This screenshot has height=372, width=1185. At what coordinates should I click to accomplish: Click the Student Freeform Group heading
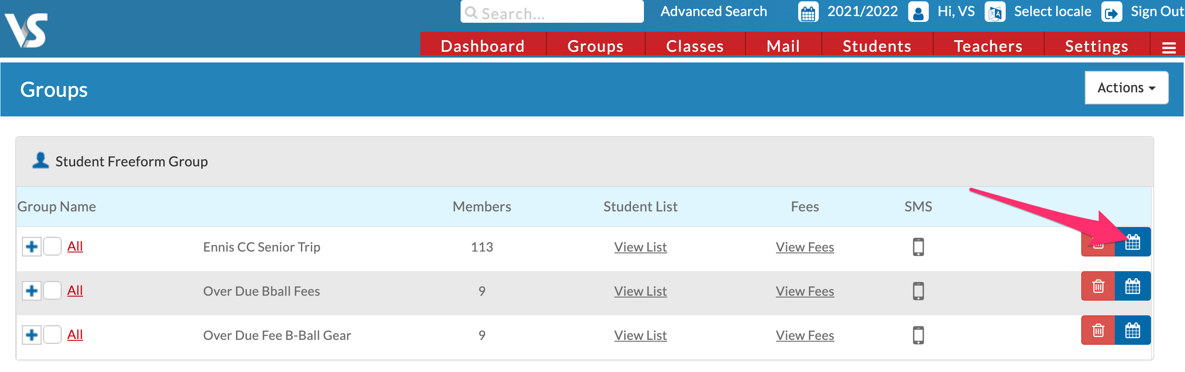pyautogui.click(x=131, y=161)
